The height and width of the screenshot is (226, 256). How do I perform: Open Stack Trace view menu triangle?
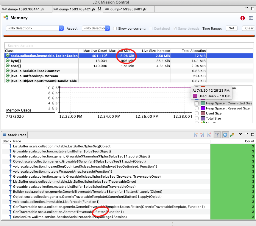click(241, 134)
